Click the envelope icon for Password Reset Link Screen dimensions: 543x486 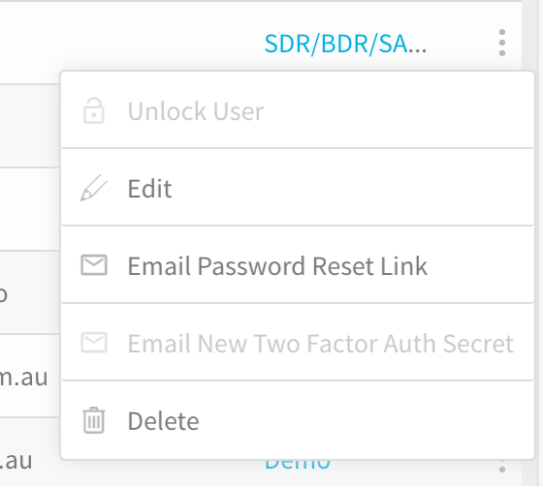point(94,265)
